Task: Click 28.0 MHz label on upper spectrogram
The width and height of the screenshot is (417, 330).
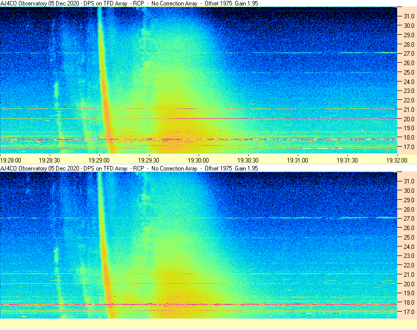Action: coord(409,44)
